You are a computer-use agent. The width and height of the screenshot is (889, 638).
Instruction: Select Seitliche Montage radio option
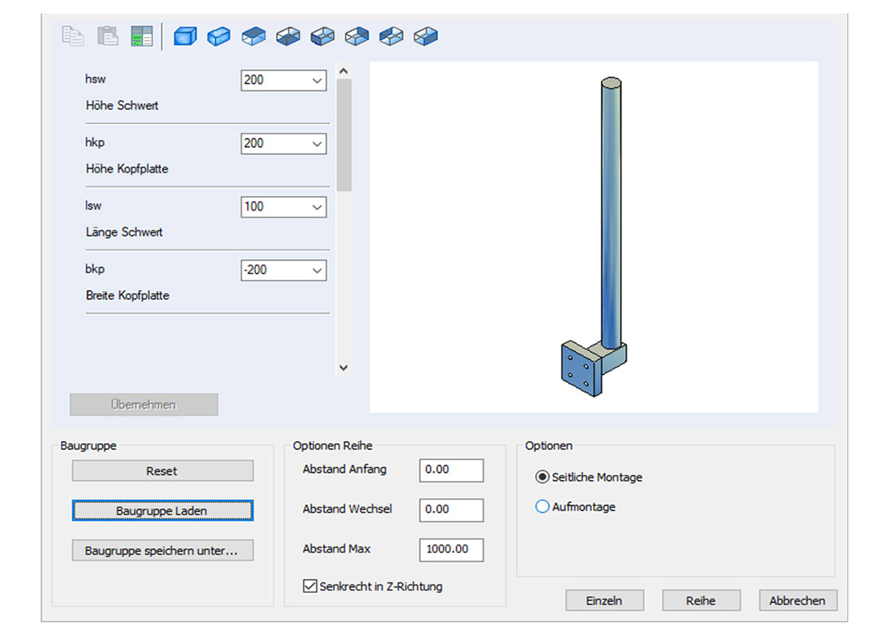click(x=542, y=477)
